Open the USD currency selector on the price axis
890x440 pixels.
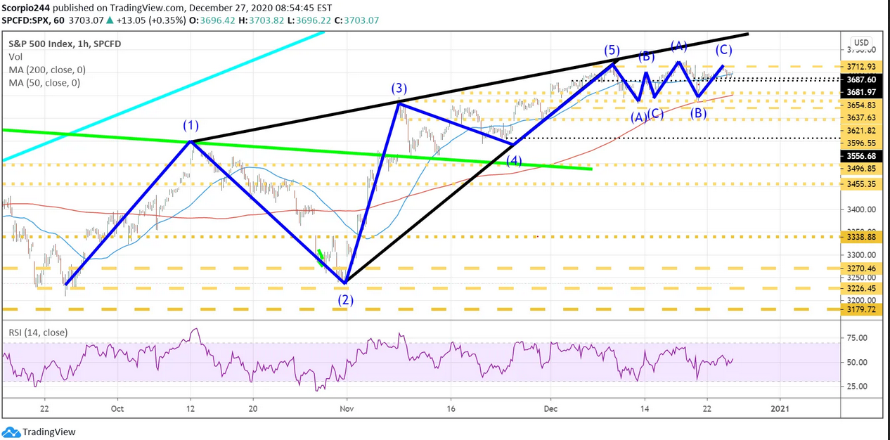coord(861,43)
